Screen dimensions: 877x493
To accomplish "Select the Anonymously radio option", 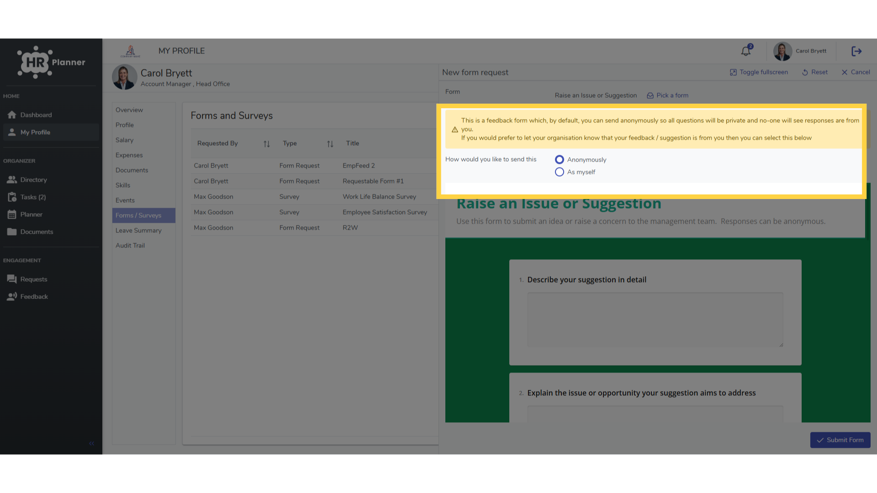I will 559,159.
